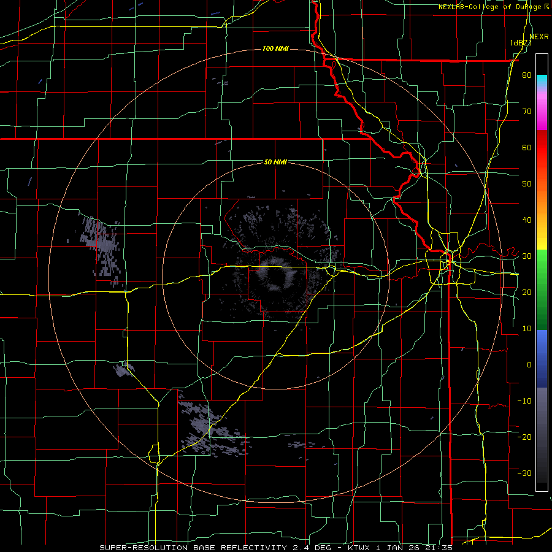Image resolution: width=552 pixels, height=552 pixels.
Task: Click the 100 NMI range ring label
Action: coord(275,48)
